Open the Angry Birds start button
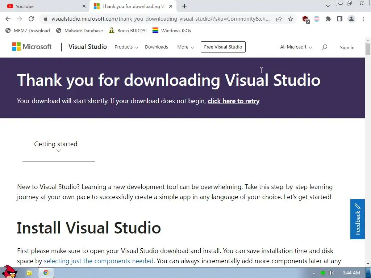This screenshot has width=371, height=278. click(x=10, y=271)
